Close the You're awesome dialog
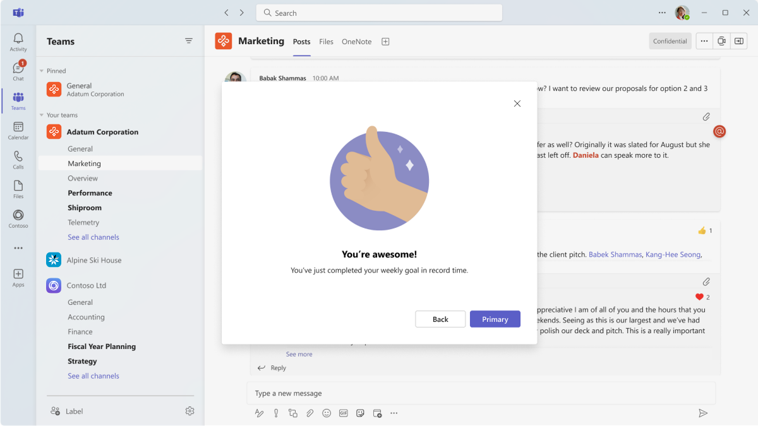 pyautogui.click(x=517, y=104)
